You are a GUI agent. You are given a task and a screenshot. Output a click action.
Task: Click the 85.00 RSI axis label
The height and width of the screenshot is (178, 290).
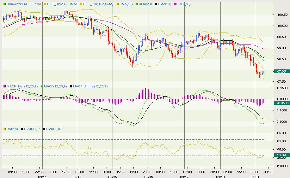(281, 133)
